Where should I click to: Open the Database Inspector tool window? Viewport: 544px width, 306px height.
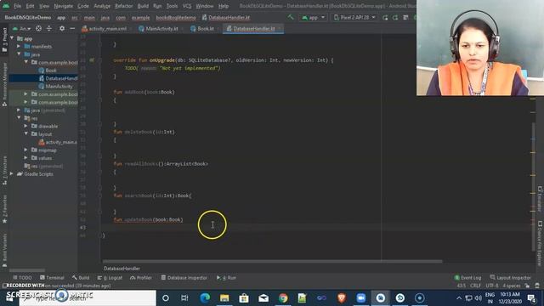[184, 278]
